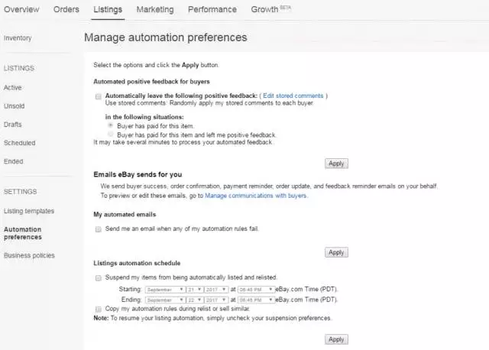
Task: Show Unsold listings
Action: tap(14, 106)
